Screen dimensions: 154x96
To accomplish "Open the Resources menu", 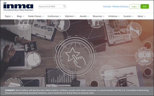I will [99, 16].
